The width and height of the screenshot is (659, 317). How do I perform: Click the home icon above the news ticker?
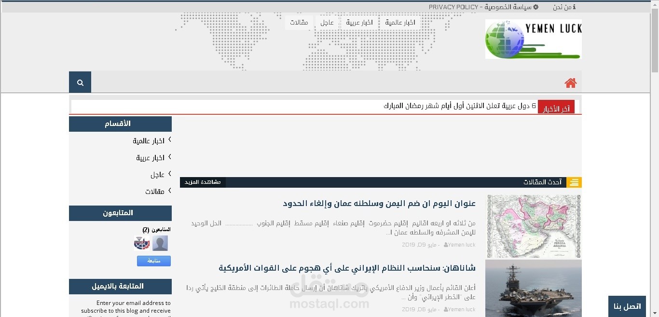[x=570, y=83]
